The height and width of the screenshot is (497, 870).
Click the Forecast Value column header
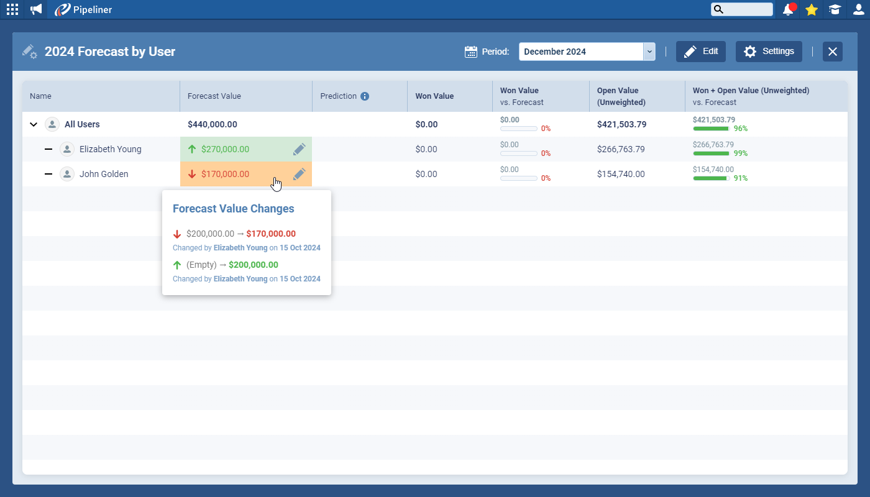(x=214, y=96)
